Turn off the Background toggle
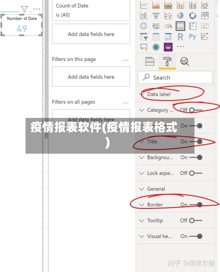Viewport: 220px width, 272px height. click(x=196, y=157)
